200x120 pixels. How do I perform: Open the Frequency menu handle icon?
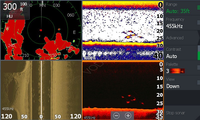pos(198,22)
